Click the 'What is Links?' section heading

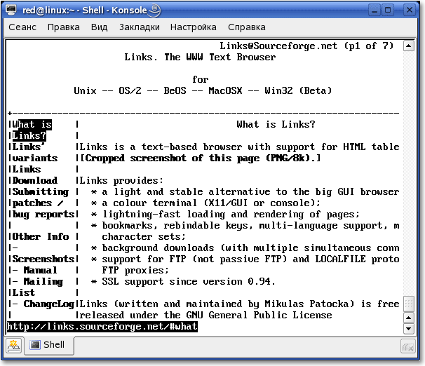pyautogui.click(x=276, y=124)
